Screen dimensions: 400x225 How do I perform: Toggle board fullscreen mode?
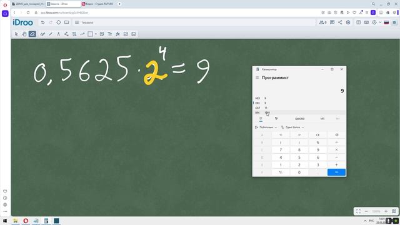pos(358,211)
